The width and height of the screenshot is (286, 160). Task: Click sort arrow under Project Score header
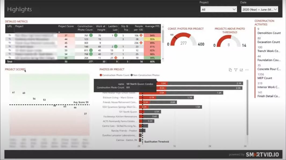tap(59, 32)
